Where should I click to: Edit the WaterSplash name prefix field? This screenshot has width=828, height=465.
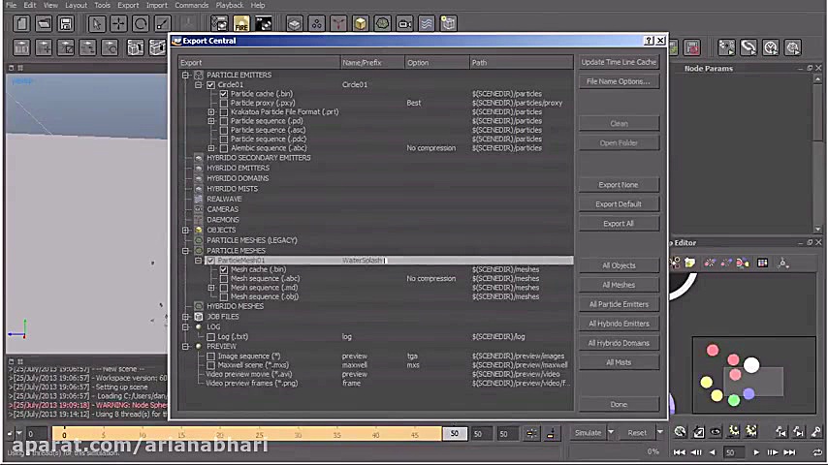pos(372,261)
